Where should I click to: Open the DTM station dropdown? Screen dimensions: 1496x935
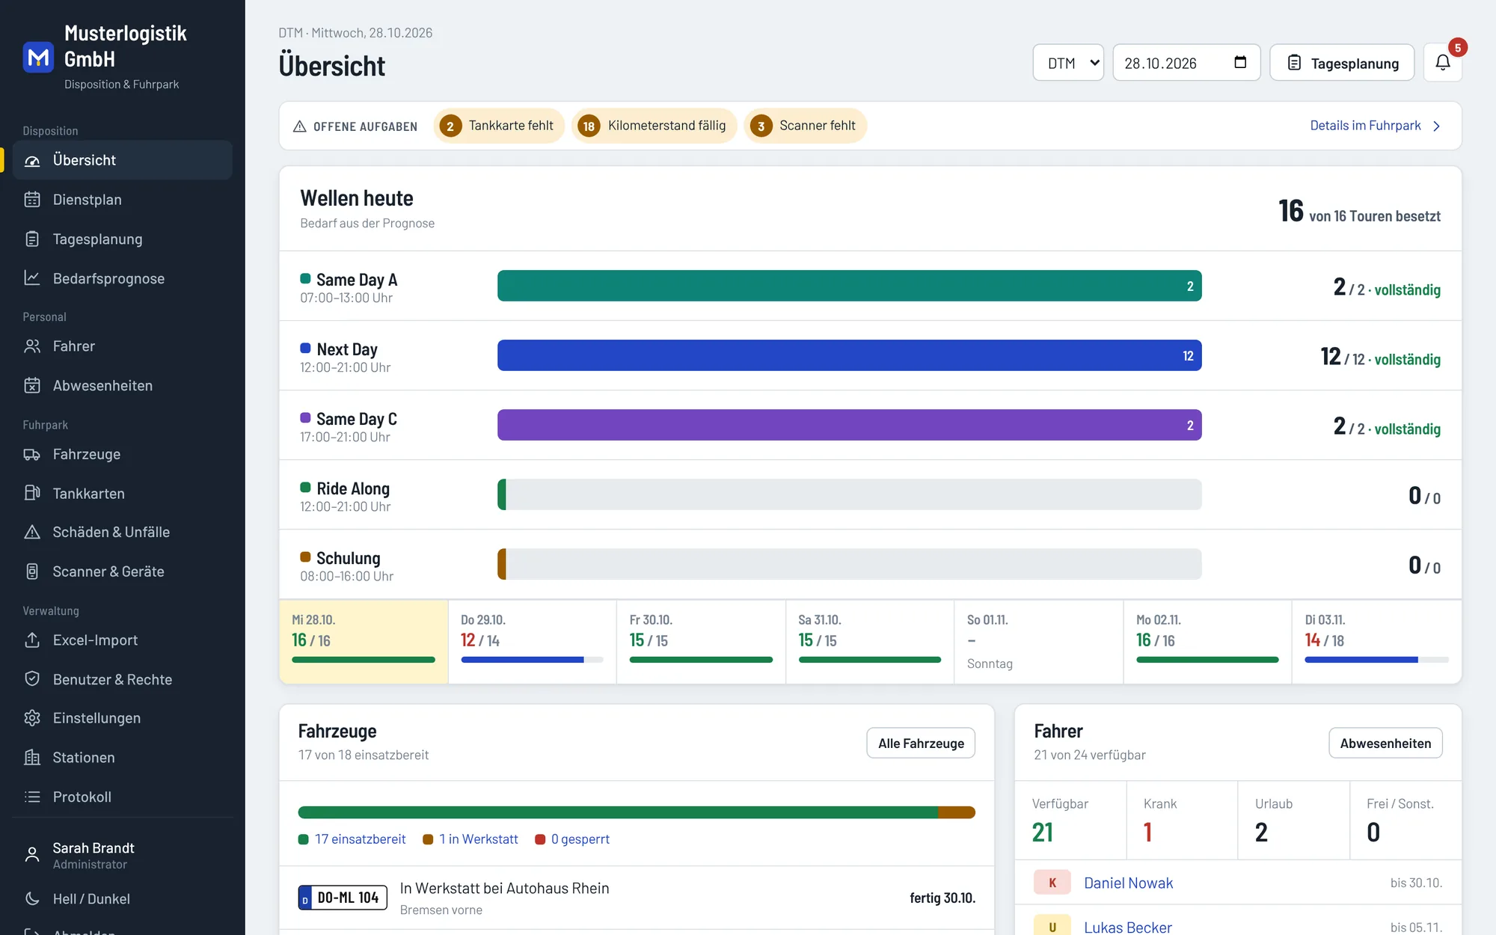point(1067,63)
